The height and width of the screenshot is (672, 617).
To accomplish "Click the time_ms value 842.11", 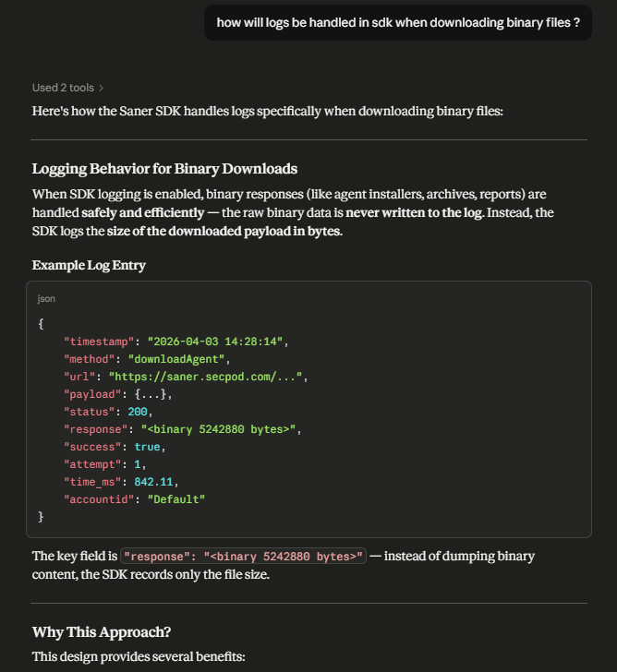I will click(x=153, y=482).
